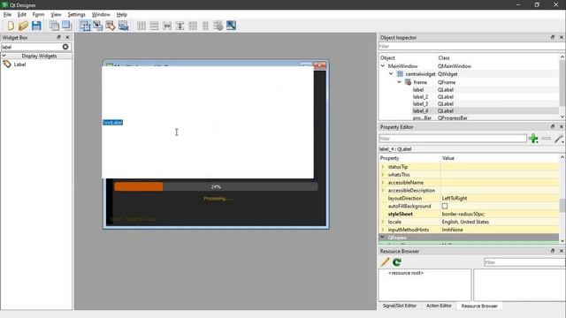Apply Lay Out in a Grid icon

tap(193, 26)
